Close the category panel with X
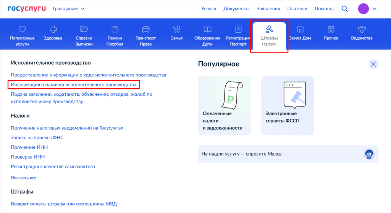This screenshot has height=213, width=391. point(373,64)
